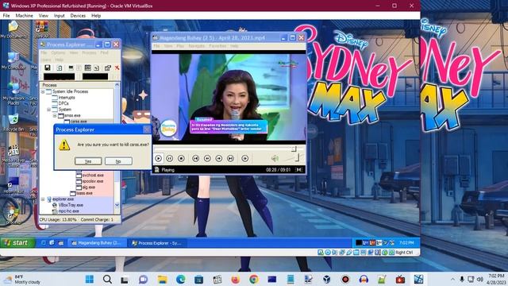Select lsass.exe in the process list
508x286 pixels.
[x=85, y=193]
